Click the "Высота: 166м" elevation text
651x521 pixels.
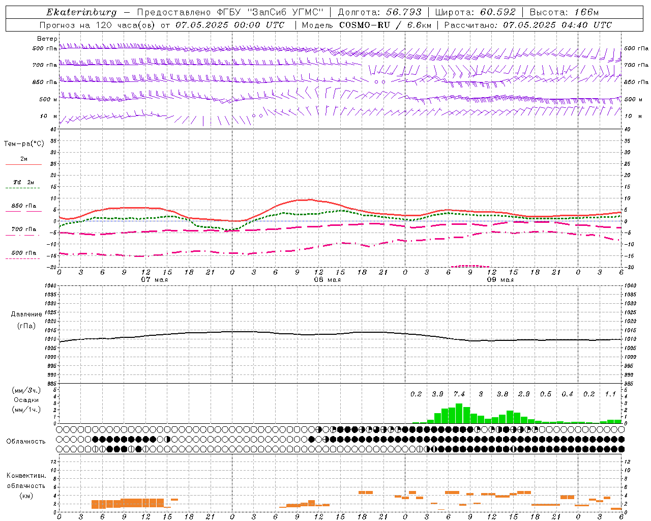[x=564, y=12]
